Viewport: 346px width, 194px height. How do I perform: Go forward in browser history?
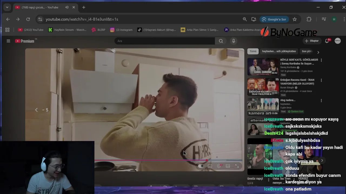pyautogui.click(x=18, y=19)
